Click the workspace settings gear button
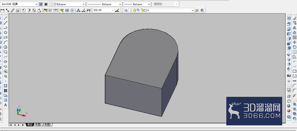The image size is (297, 131). (x=41, y=4)
